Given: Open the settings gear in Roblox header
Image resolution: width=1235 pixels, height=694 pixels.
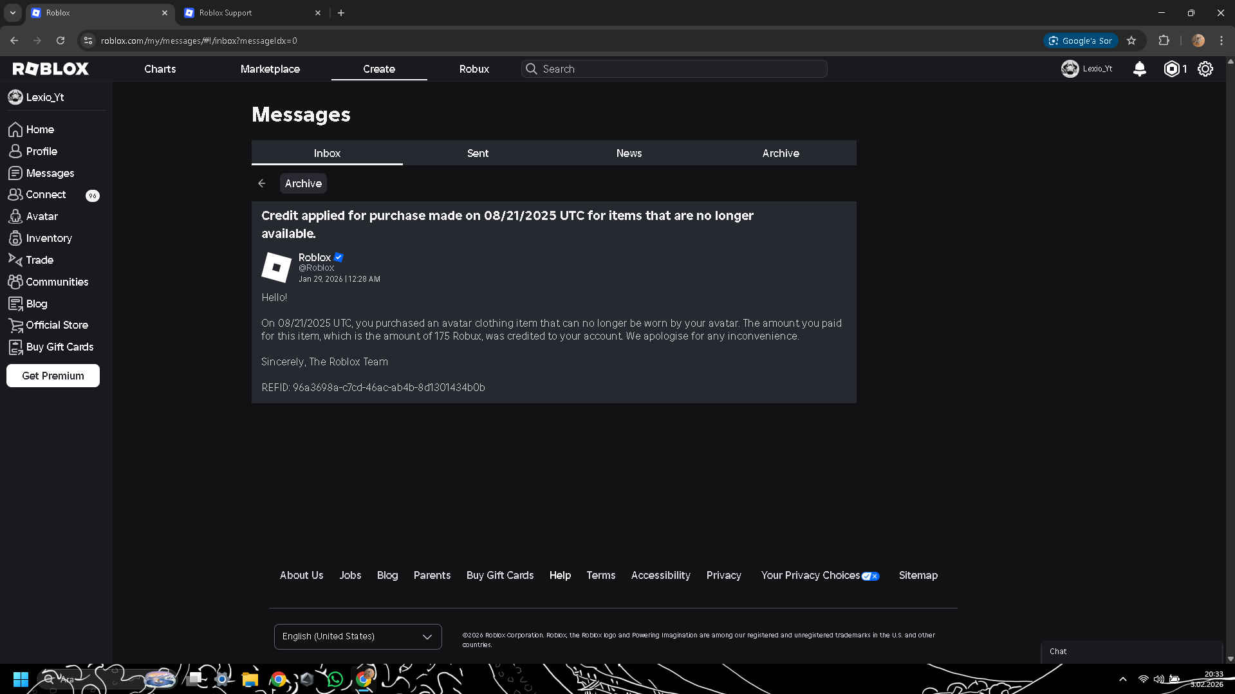Looking at the screenshot, I should pyautogui.click(x=1205, y=69).
